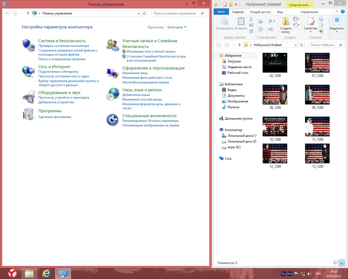The width and height of the screenshot is (348, 279).
Task: Open the Система и безопасность category
Action: tap(62, 41)
